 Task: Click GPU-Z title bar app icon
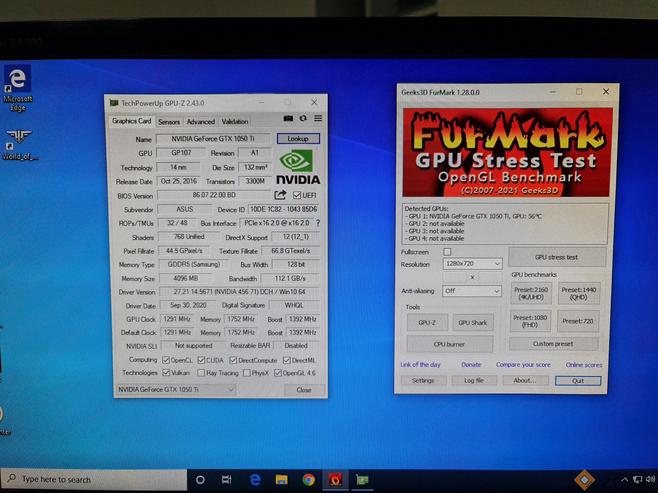pos(114,103)
